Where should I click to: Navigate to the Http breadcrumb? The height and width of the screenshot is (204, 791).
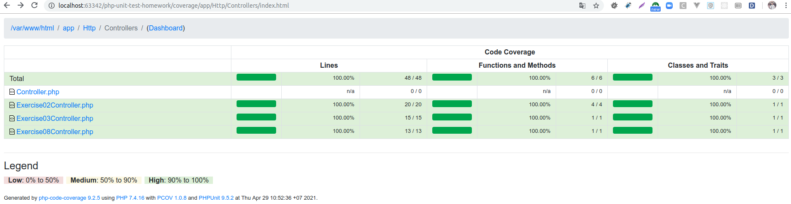click(89, 28)
